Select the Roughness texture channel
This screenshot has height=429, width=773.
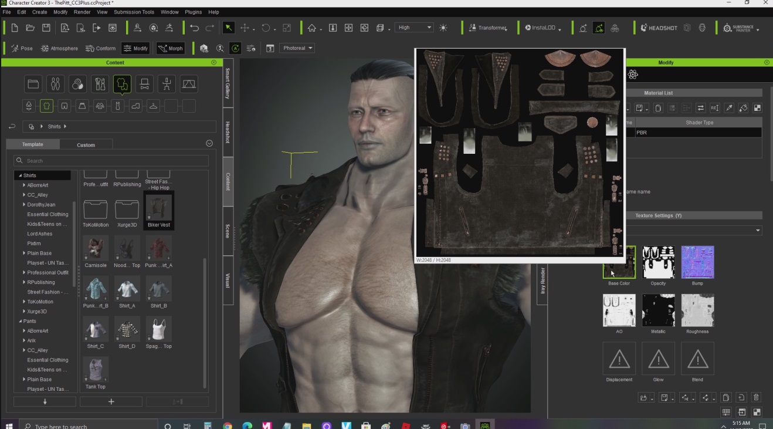coord(697,310)
